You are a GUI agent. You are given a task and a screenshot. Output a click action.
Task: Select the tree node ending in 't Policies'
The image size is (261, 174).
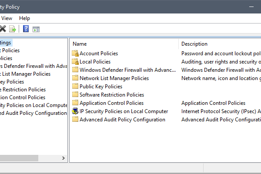(x=10, y=50)
